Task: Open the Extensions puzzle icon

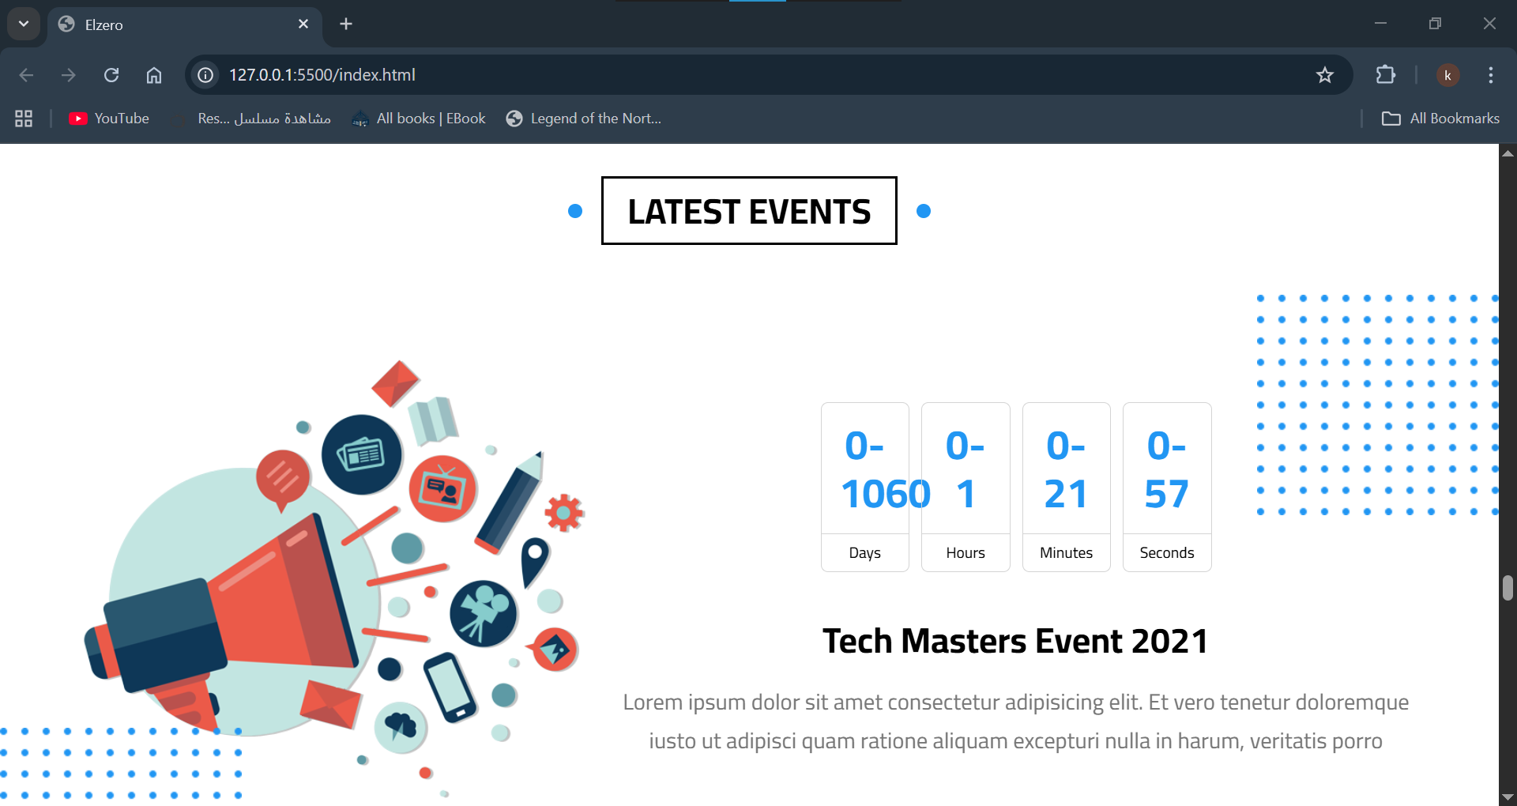Action: coord(1385,75)
